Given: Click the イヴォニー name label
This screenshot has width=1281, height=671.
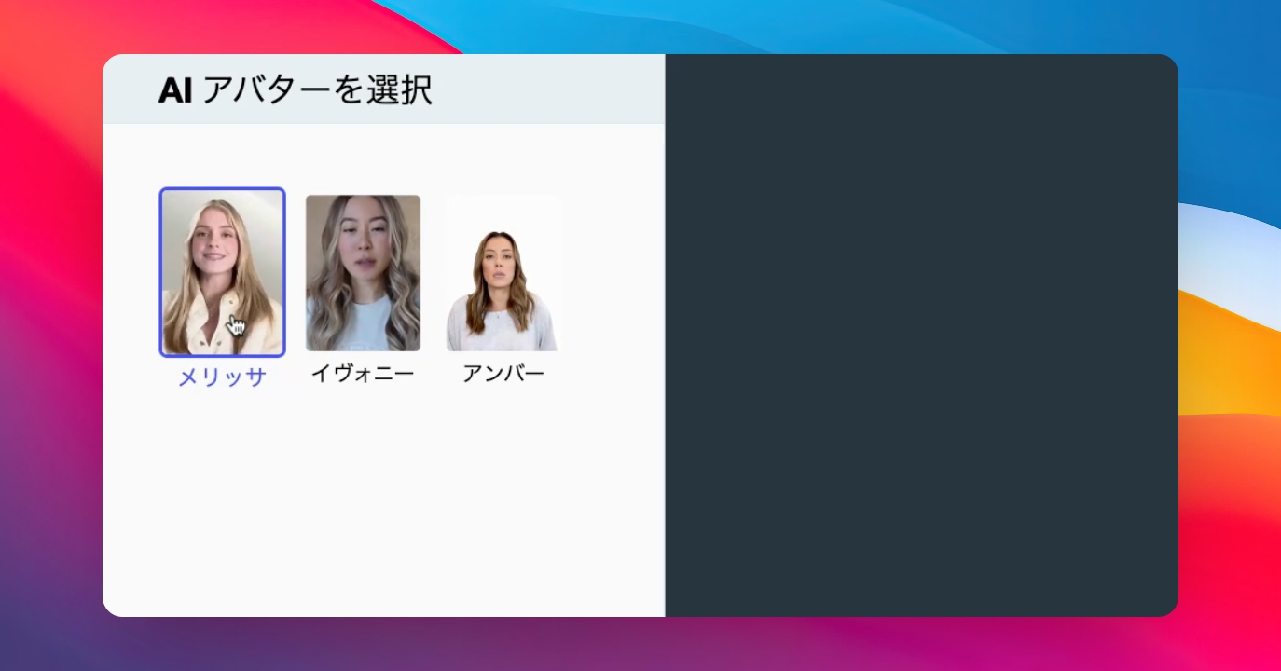Looking at the screenshot, I should click(x=363, y=372).
